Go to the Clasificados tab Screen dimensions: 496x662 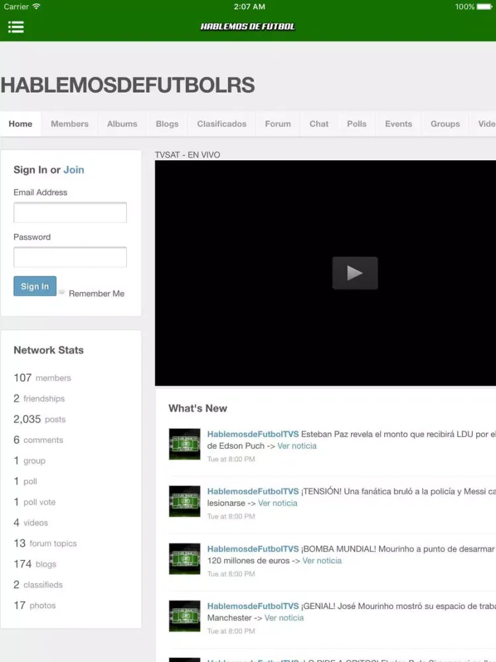coord(222,124)
